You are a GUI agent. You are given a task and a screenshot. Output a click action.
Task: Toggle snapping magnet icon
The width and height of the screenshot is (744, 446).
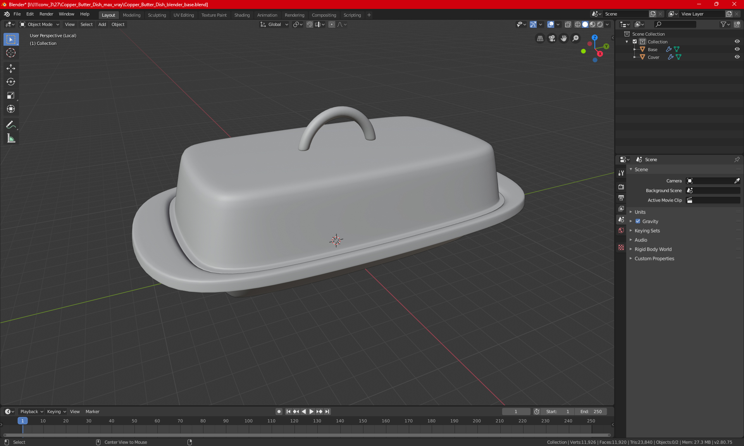click(310, 24)
